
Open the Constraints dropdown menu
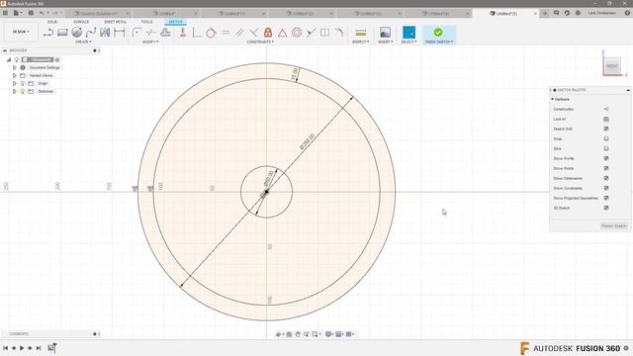point(260,42)
